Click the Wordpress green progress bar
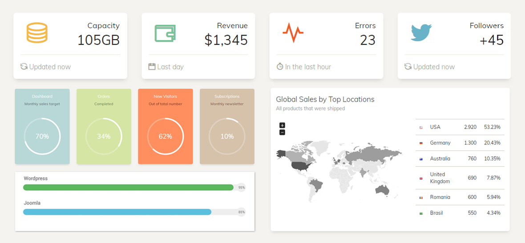The width and height of the screenshot is (525, 243). pyautogui.click(x=128, y=187)
